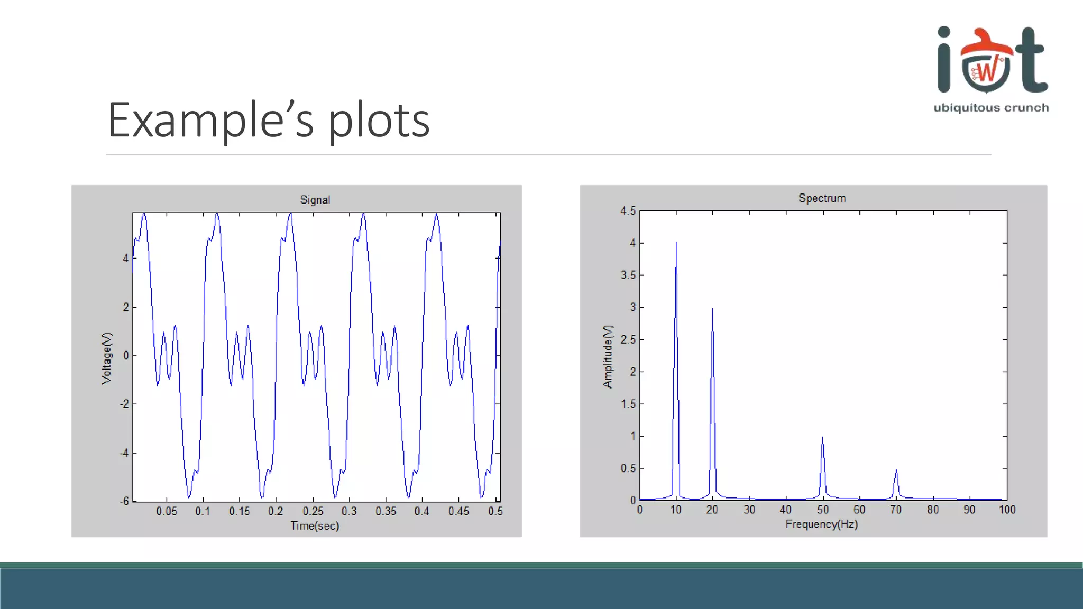Click the IoT ubiquitous crunch logo
This screenshot has width=1083, height=609.
pos(992,70)
